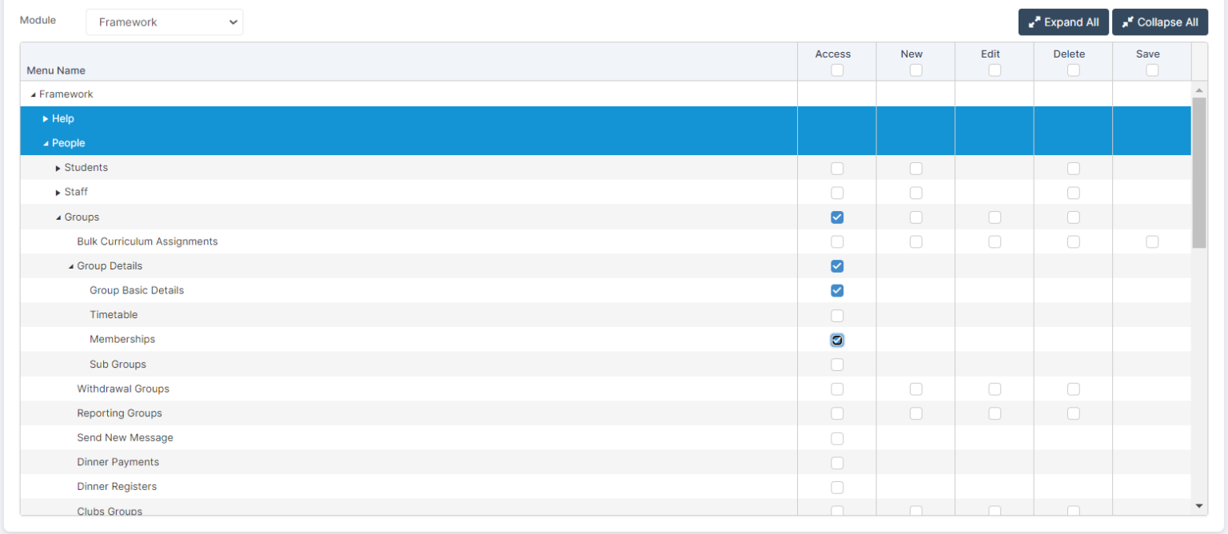Image resolution: width=1228 pixels, height=534 pixels.
Task: Tick the Access column header checkbox
Action: (x=837, y=70)
